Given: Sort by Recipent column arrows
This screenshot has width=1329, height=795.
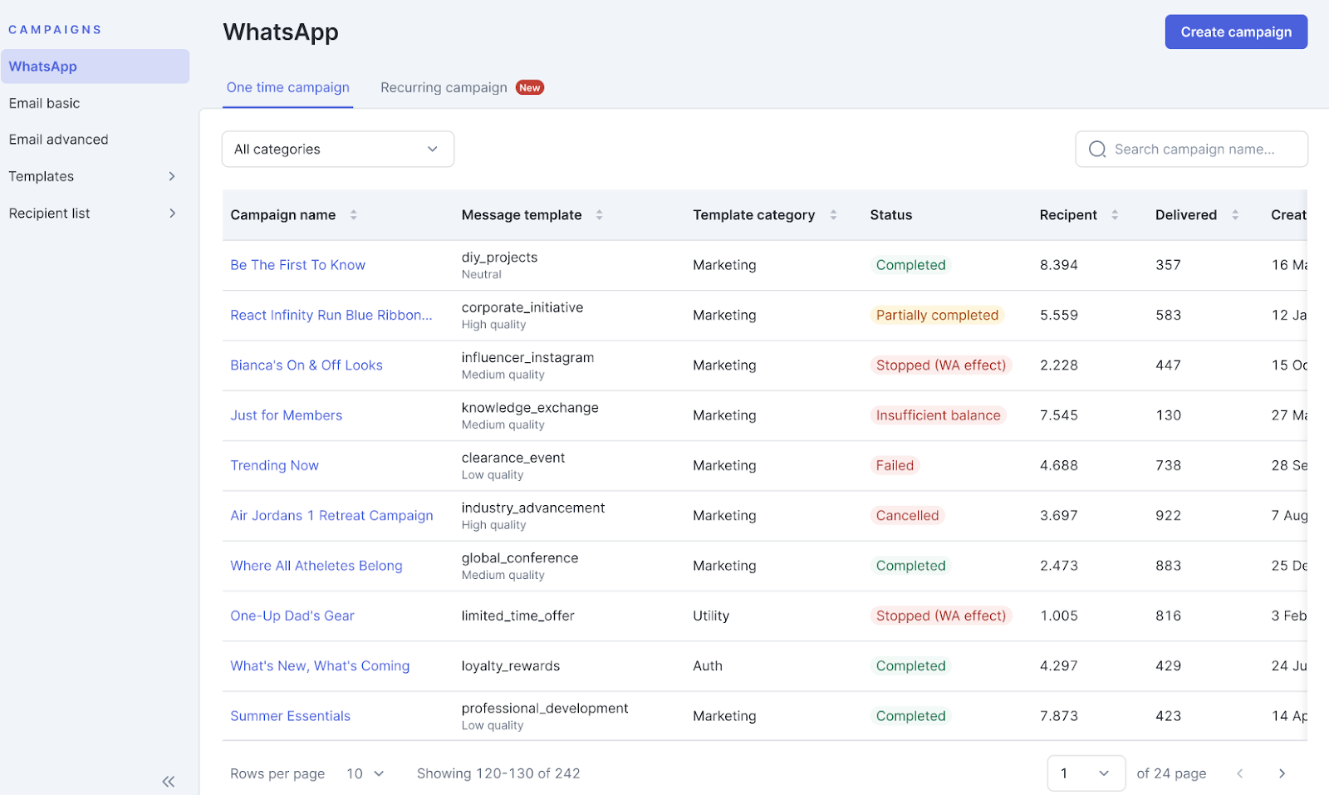Looking at the screenshot, I should click(1115, 215).
